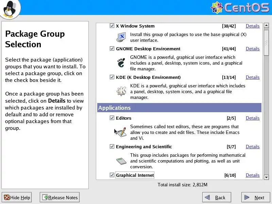
Task: Click the Engineering and Scientific description text
Action: (x=188, y=161)
